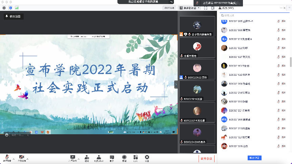This screenshot has width=292, height=164.
Task: Click the invite icon in bottom toolbar
Action: click(87, 158)
